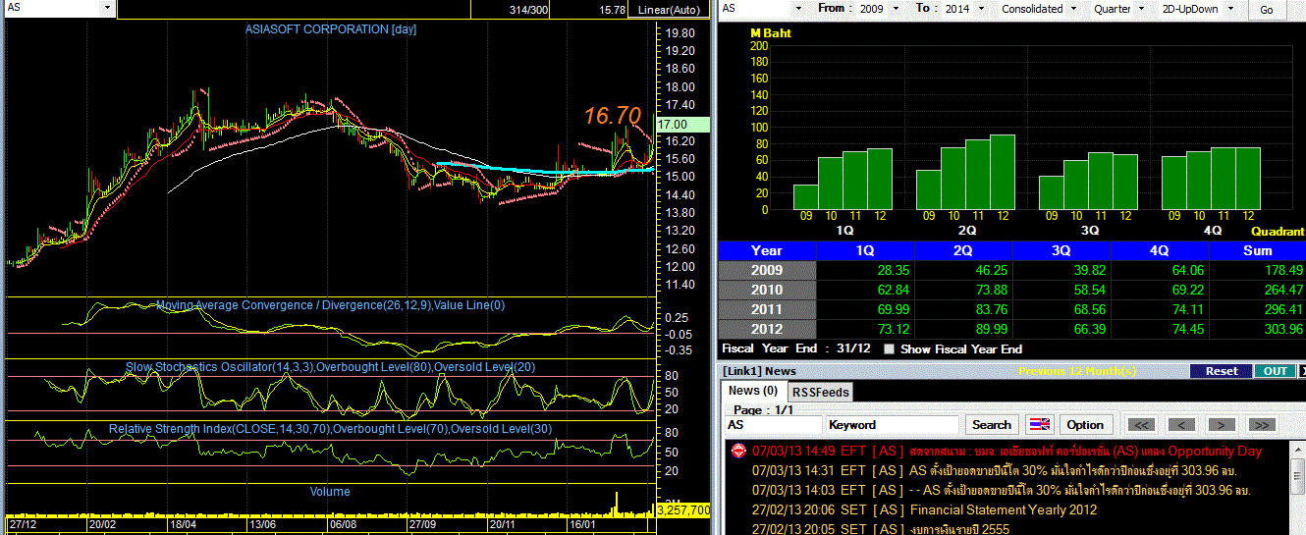Click the news symbol input field containing AS
This screenshot has height=535, width=1306.
[772, 425]
